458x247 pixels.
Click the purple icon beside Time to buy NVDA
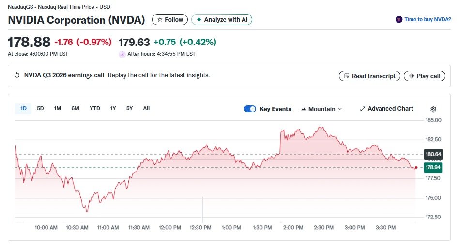coord(399,19)
